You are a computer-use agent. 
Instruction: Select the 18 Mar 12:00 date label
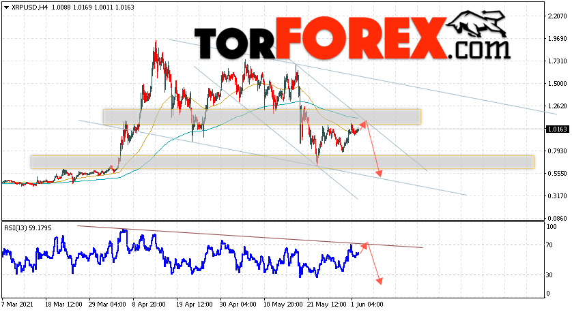click(63, 305)
